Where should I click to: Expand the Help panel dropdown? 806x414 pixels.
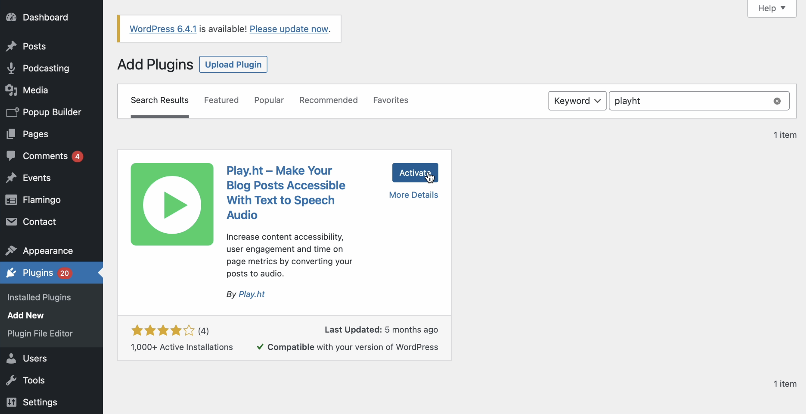tap(772, 8)
